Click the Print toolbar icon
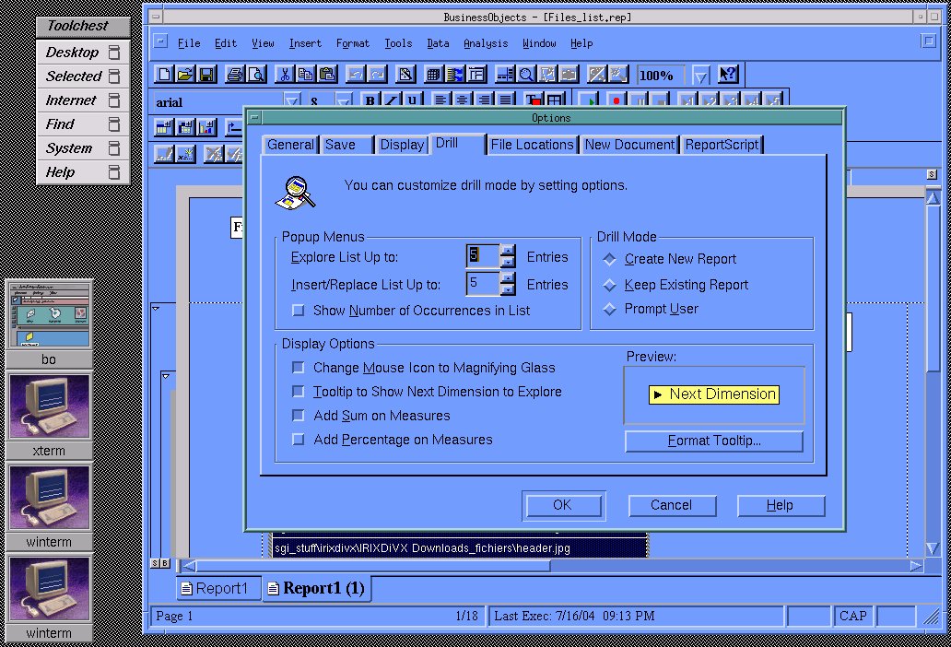The height and width of the screenshot is (647, 951). pyautogui.click(x=235, y=75)
